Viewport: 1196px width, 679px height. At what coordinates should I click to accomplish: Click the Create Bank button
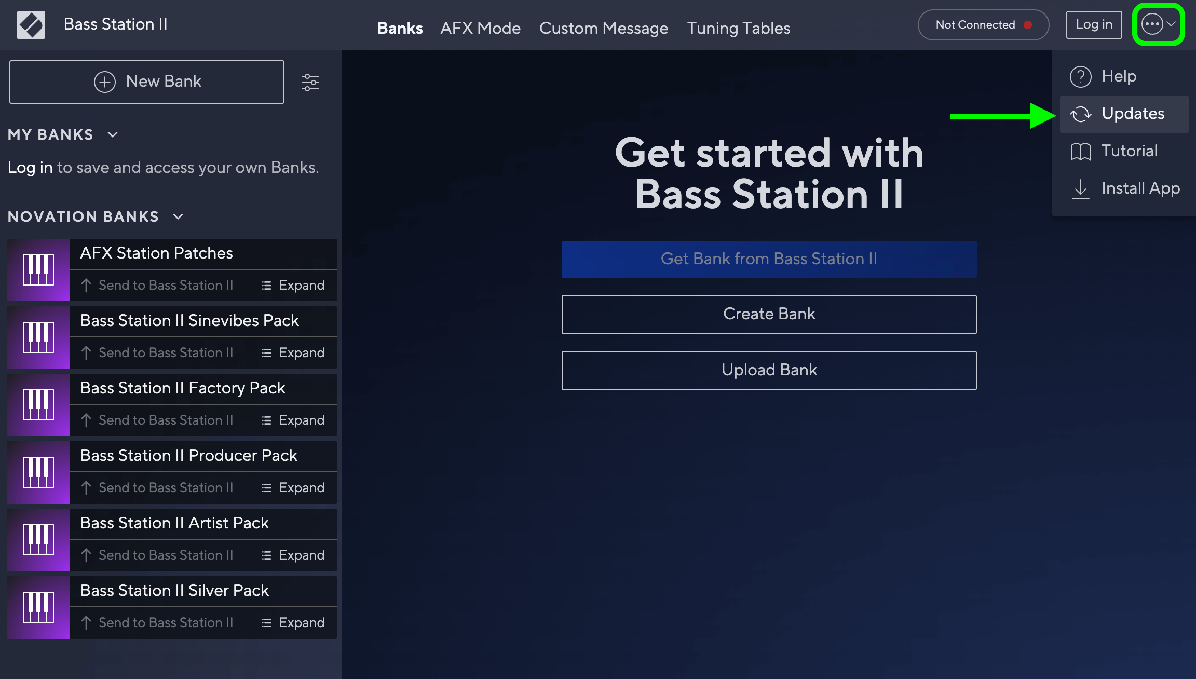769,314
